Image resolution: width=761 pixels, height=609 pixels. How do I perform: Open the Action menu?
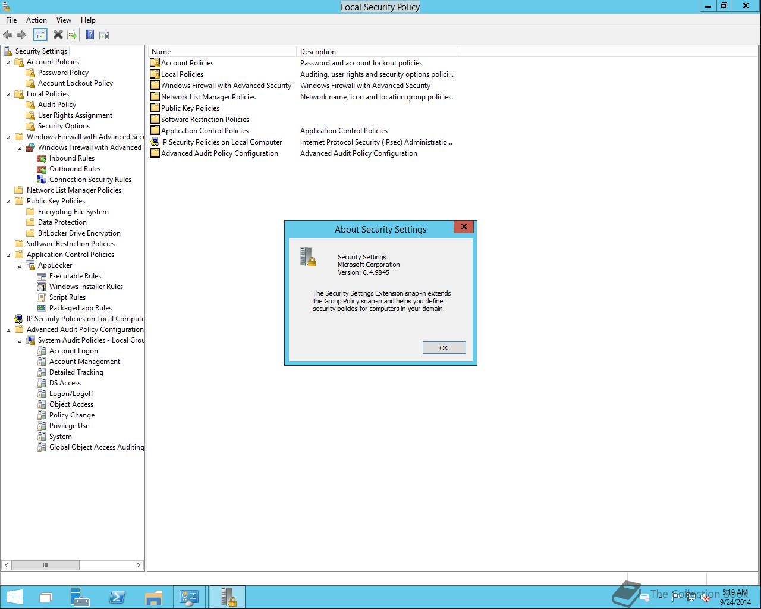pyautogui.click(x=36, y=20)
